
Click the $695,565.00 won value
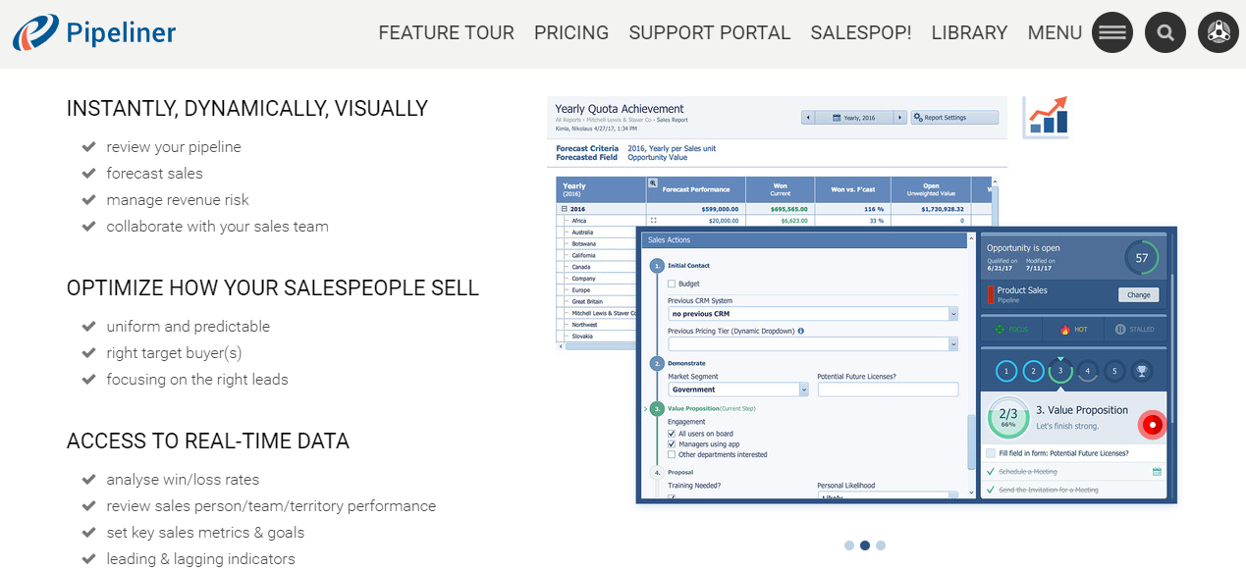788,209
